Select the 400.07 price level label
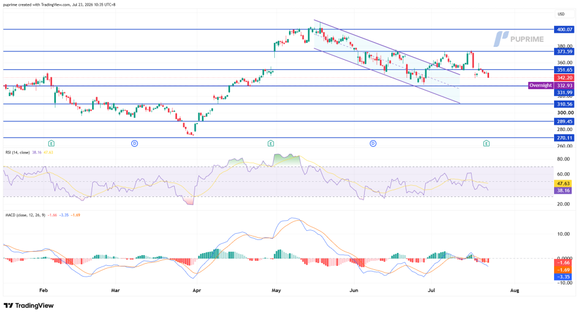Viewport: 579px width, 315px height. (x=564, y=29)
